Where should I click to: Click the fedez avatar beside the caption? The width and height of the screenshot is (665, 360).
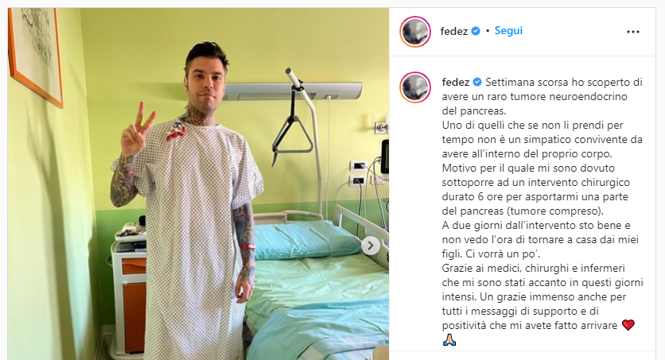[415, 87]
